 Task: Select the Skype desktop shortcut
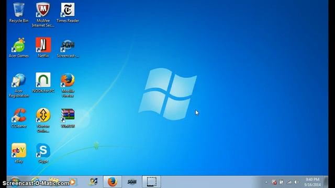(x=43, y=153)
